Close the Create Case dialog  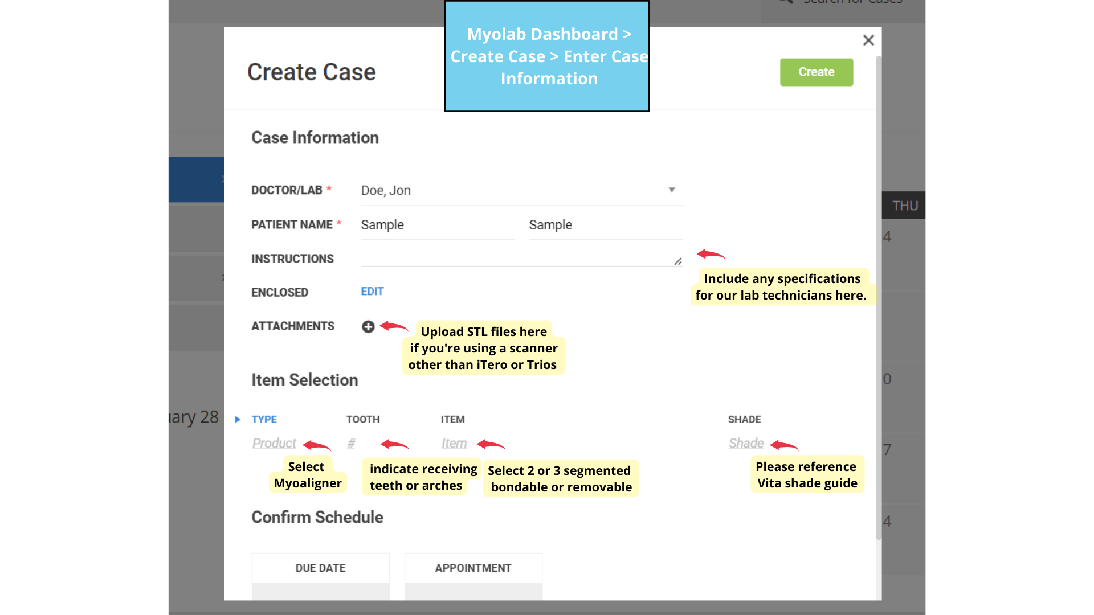tap(868, 40)
